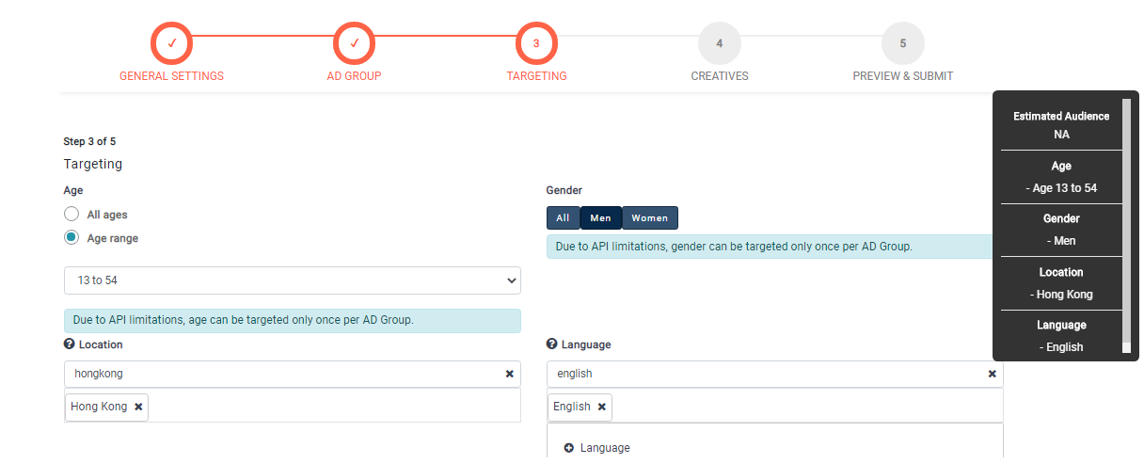Click the Location help question icon
This screenshot has width=1144, height=464.
click(x=70, y=344)
